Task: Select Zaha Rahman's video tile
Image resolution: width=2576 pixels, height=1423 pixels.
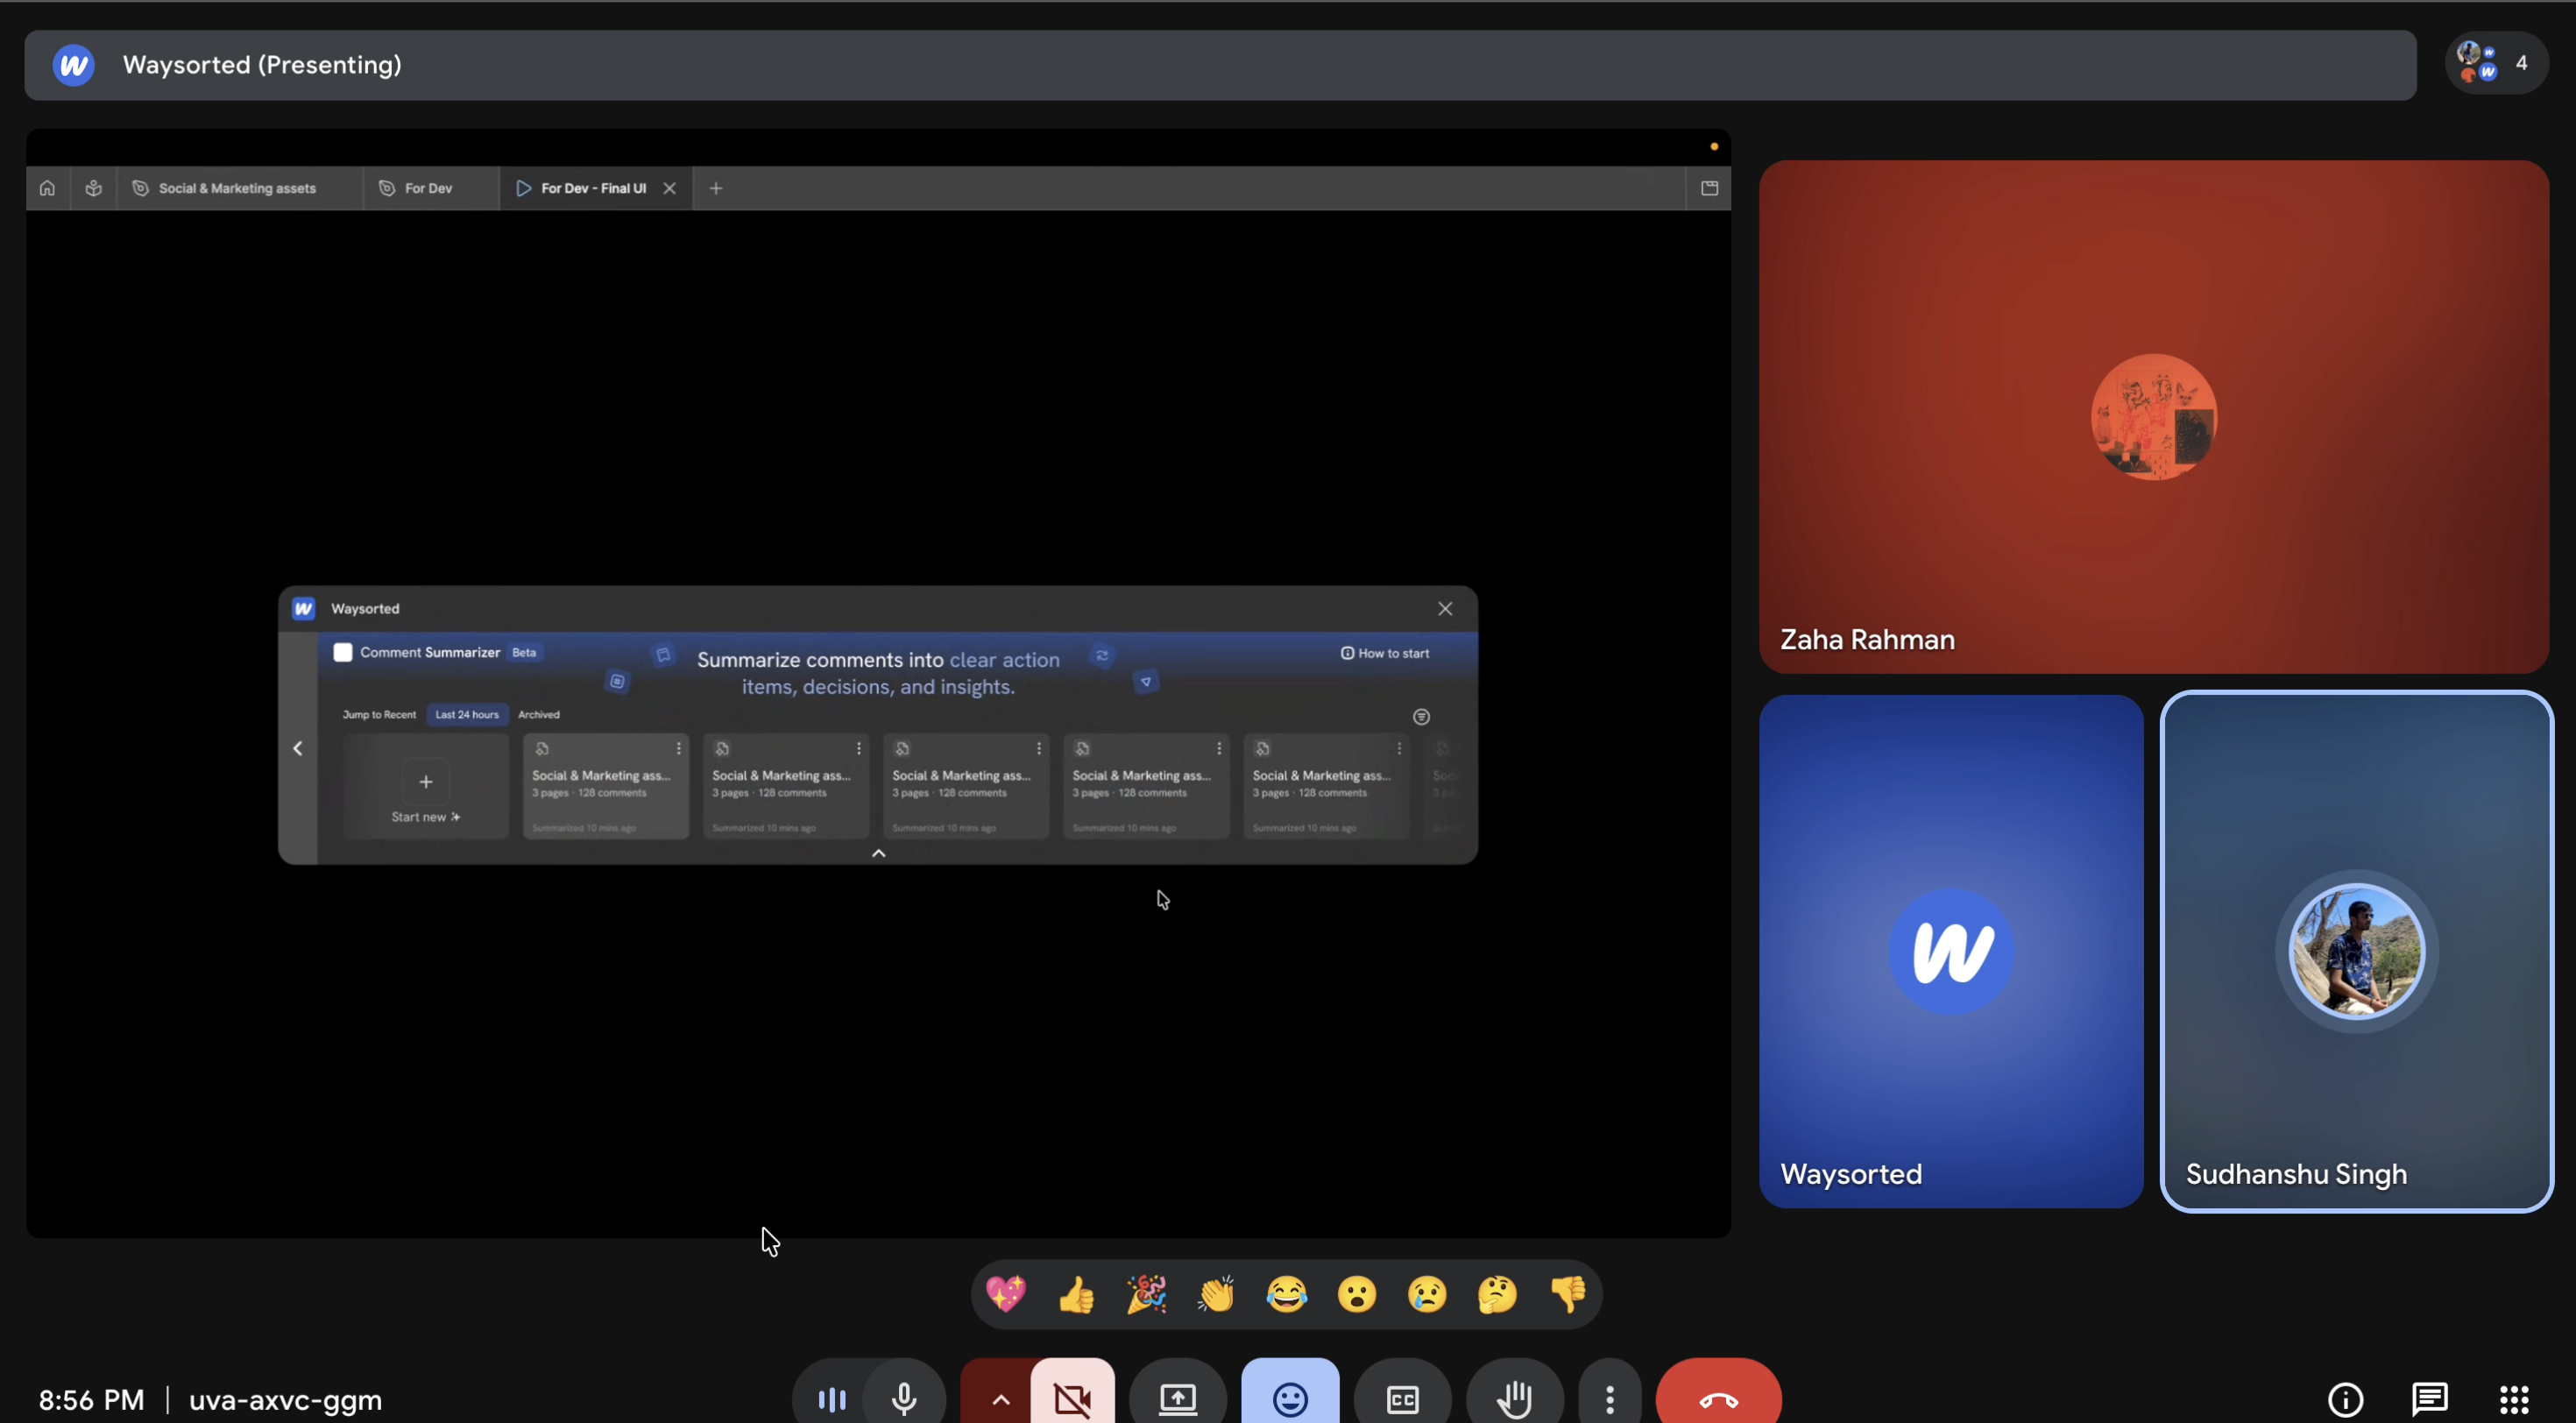Action: click(x=2153, y=416)
